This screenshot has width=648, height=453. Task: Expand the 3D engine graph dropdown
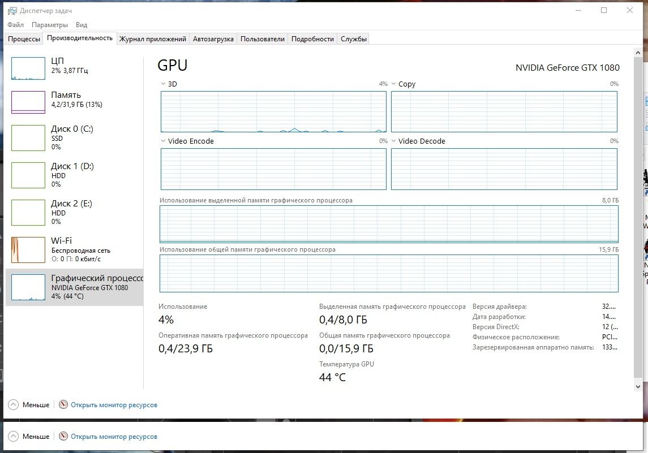(x=163, y=84)
